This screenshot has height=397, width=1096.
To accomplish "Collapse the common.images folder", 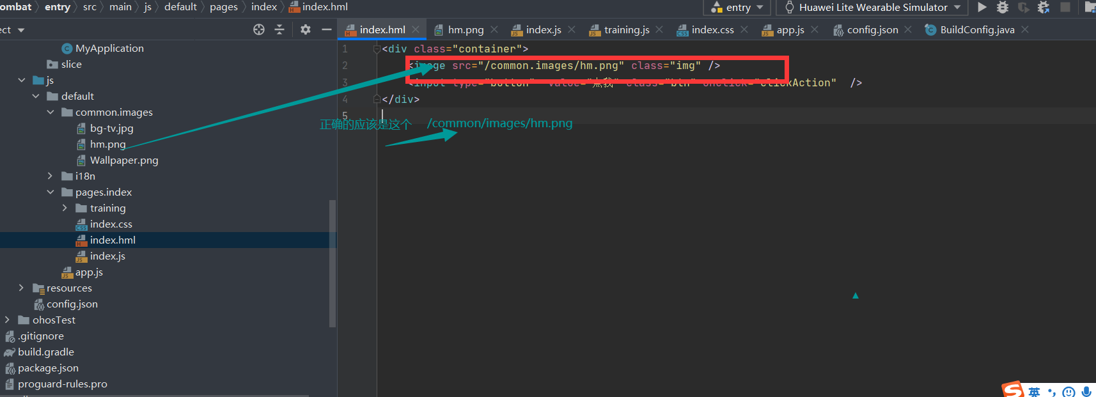I will pos(51,112).
